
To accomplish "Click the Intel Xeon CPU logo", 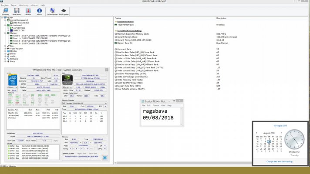I will 13,80.
